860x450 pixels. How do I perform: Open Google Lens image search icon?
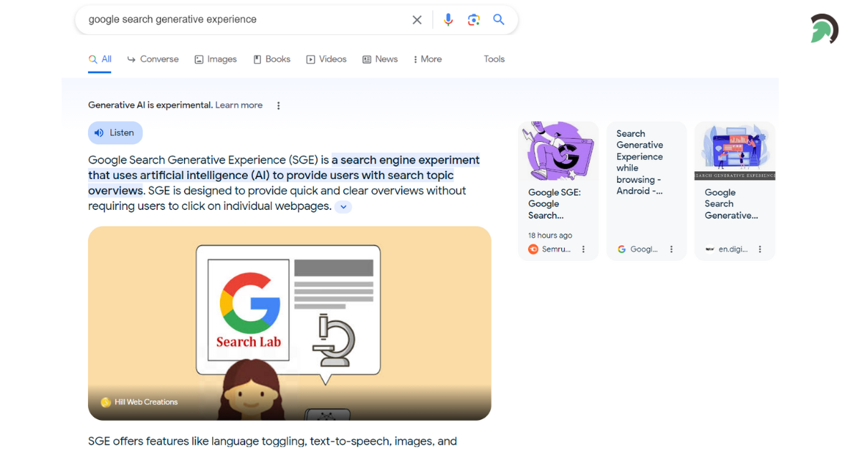tap(474, 20)
